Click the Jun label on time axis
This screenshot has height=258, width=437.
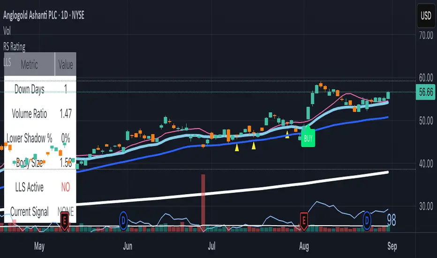pos(128,246)
